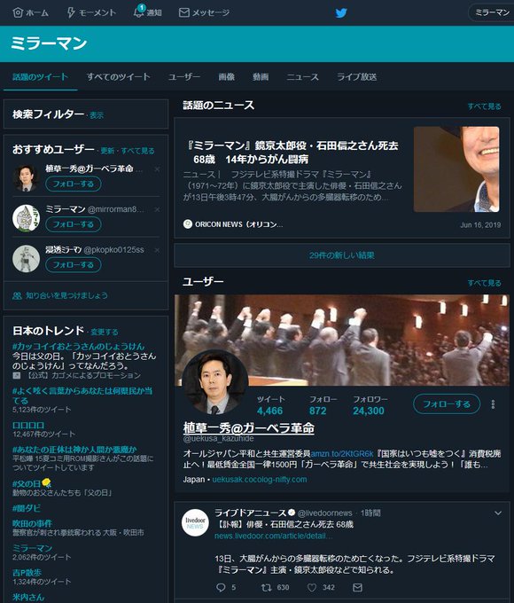Open the profile header banner image
The height and width of the screenshot is (603, 514).
pos(342,341)
